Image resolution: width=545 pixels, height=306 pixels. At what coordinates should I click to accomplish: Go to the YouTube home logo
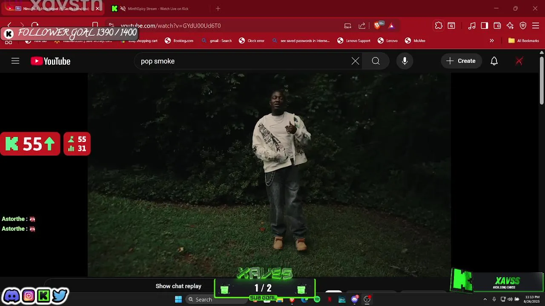click(50, 61)
